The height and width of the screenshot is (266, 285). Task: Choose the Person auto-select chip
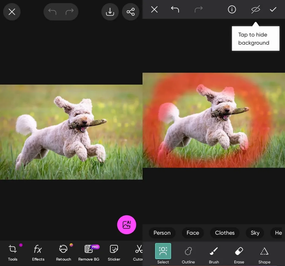(162, 233)
